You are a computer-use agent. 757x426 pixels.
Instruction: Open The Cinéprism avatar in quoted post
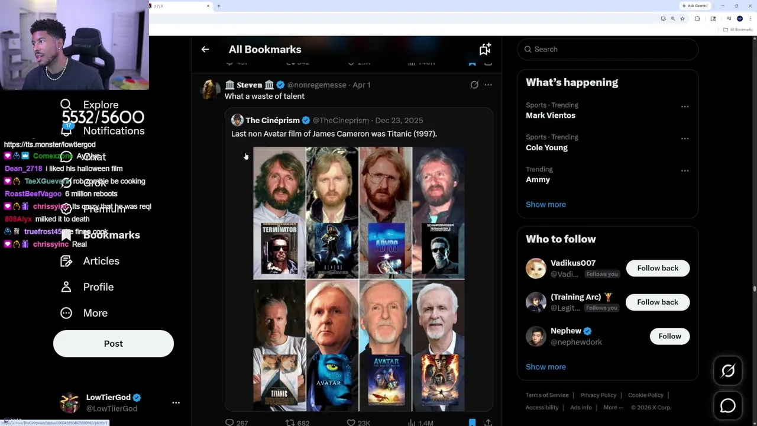(x=237, y=120)
